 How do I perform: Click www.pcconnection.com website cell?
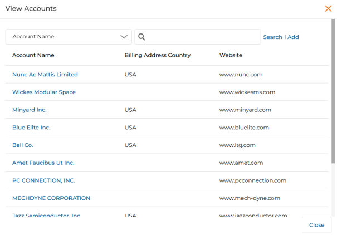pos(253,180)
